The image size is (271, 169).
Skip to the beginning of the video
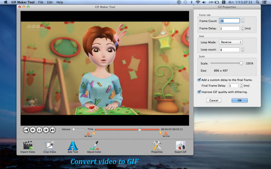point(26,130)
